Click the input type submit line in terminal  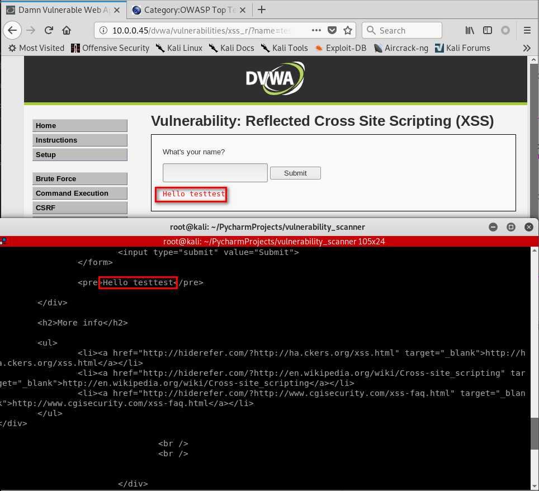(209, 252)
